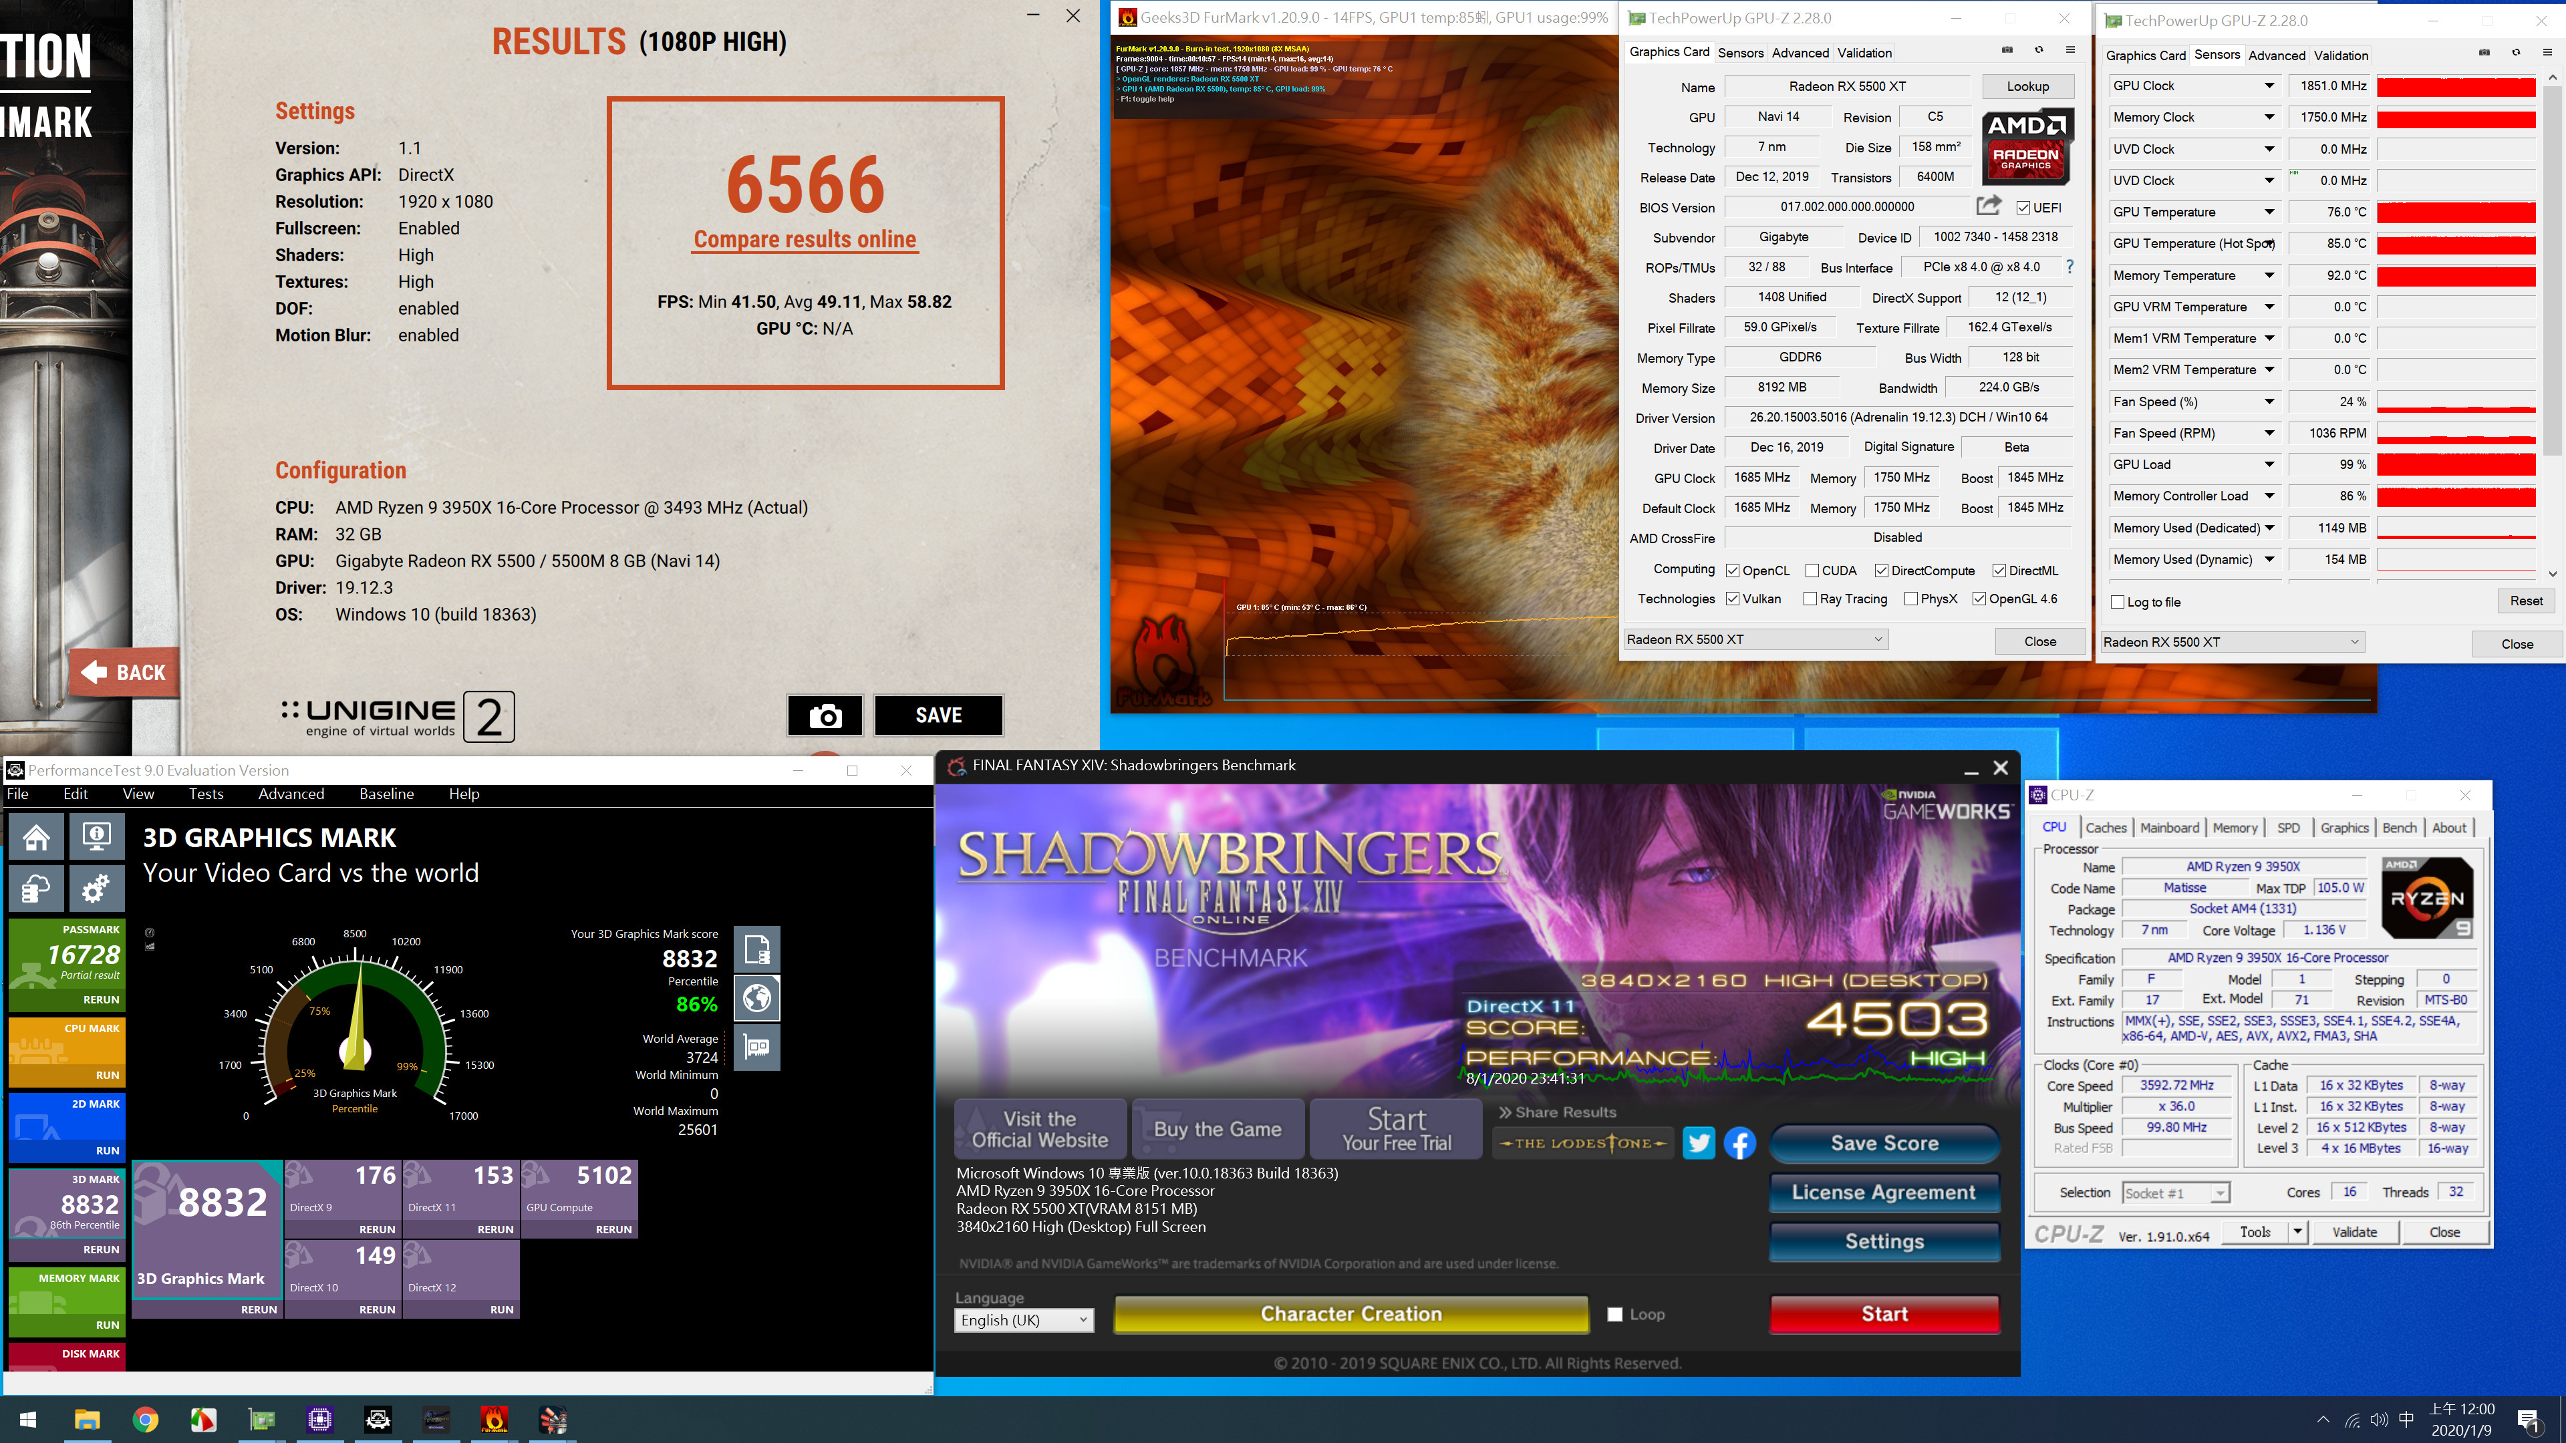Open CPU-Z Tools dropdown arrow
Viewport: 2566px width, 1443px height.
[x=2297, y=1232]
